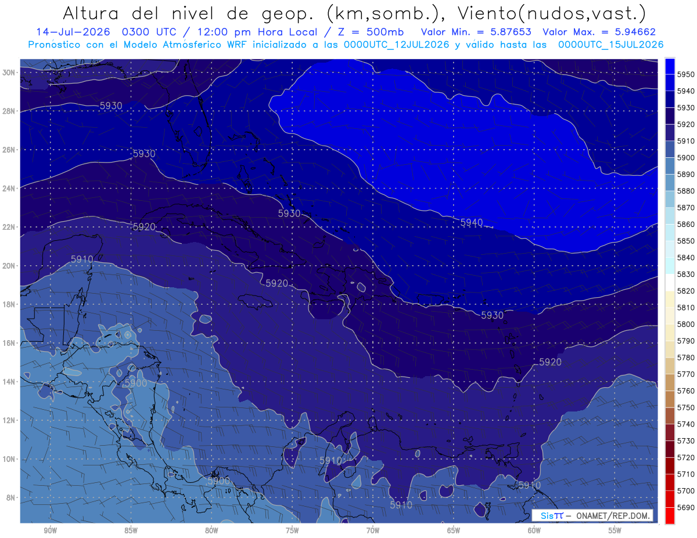Click the '0000UTC_15JUL2026' valid-until time
Screen dimensions: 697x538
click(611, 45)
